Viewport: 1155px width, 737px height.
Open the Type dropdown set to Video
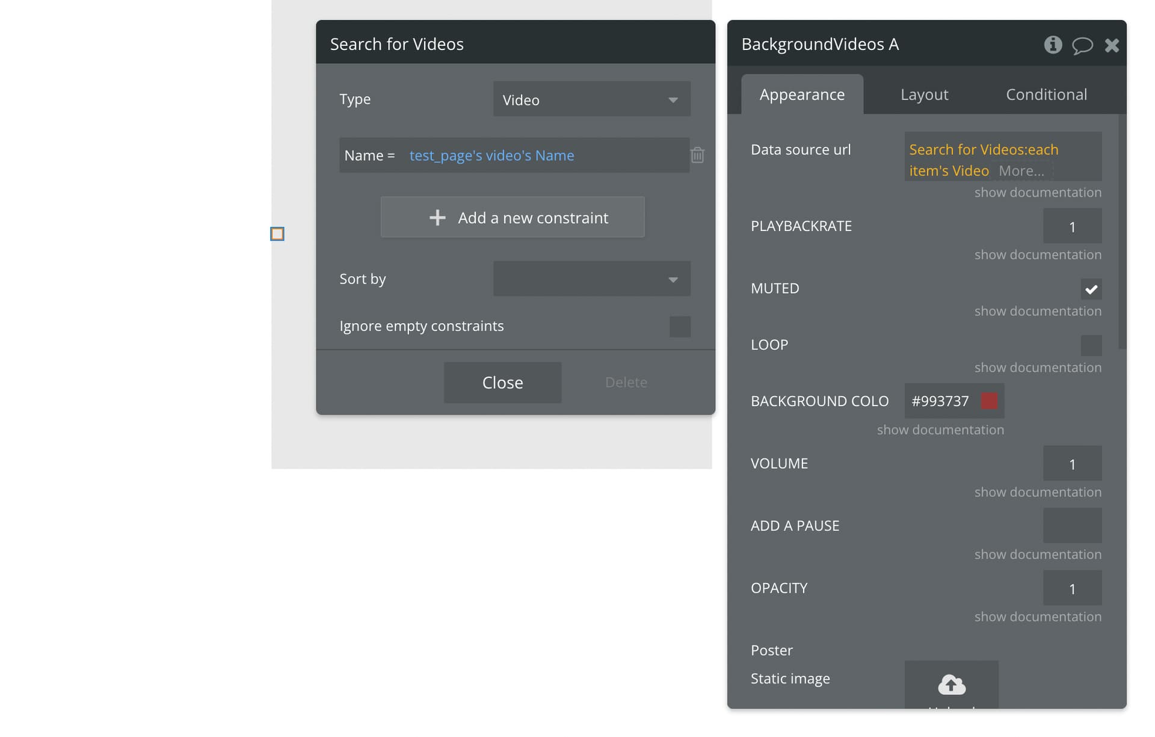[x=592, y=99]
